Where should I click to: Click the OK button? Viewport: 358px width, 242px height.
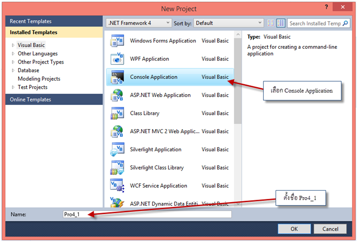(294, 229)
